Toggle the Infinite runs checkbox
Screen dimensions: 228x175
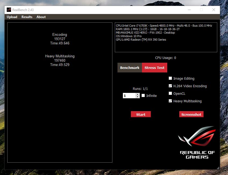point(143,96)
